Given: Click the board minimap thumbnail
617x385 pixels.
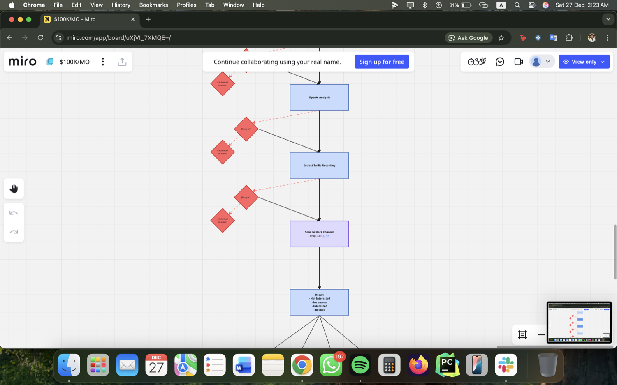Looking at the screenshot, I should click(x=579, y=323).
